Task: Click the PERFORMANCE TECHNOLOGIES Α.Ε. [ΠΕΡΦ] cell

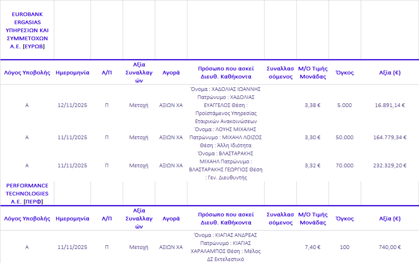Action: point(27,194)
